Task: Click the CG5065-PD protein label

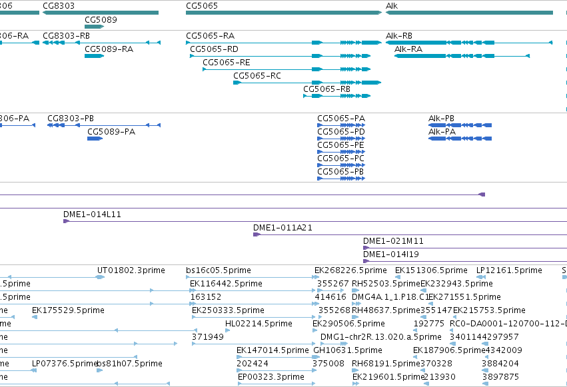Action: coord(341,132)
